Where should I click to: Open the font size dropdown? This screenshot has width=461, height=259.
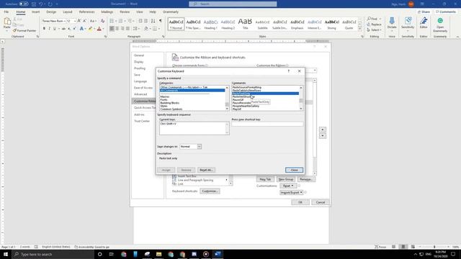tap(75, 21)
